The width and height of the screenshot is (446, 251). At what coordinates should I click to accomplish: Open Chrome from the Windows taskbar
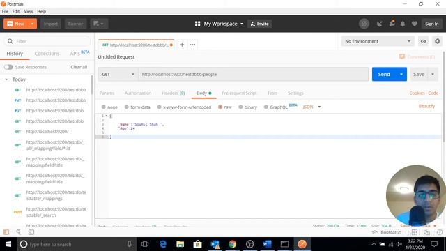(x=232, y=244)
